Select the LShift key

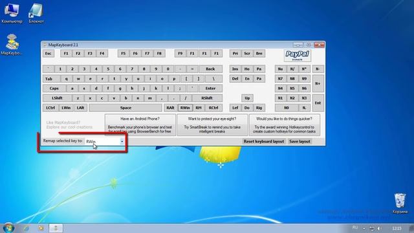click(x=57, y=98)
